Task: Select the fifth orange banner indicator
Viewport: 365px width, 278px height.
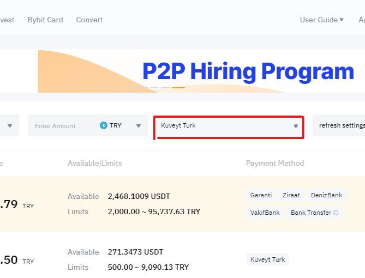Action: pyautogui.click(x=178, y=88)
